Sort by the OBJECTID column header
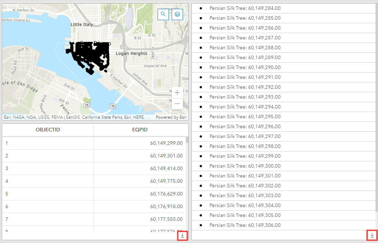The width and height of the screenshot is (378, 243). (48, 130)
